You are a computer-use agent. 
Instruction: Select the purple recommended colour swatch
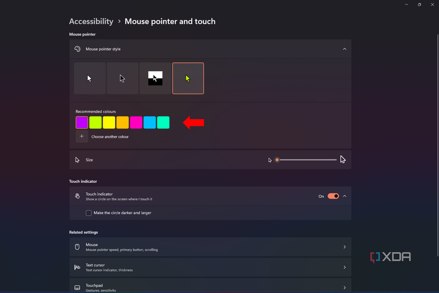pyautogui.click(x=81, y=122)
